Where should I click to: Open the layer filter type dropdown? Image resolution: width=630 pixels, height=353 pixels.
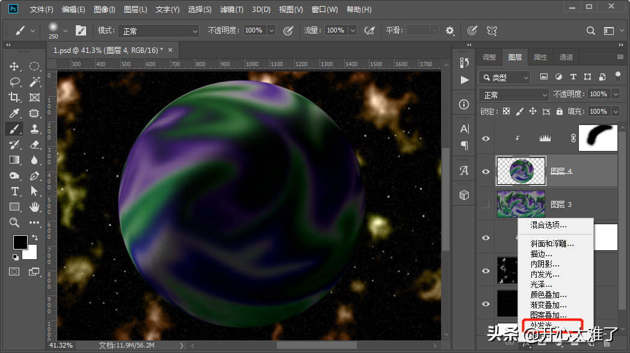(x=504, y=77)
